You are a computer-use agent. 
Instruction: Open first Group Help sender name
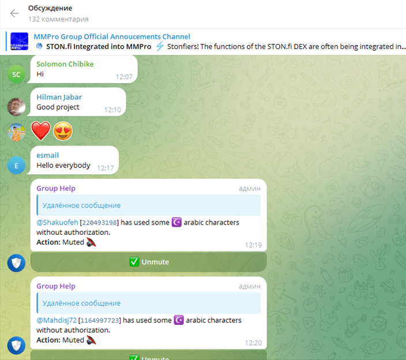pyautogui.click(x=56, y=188)
